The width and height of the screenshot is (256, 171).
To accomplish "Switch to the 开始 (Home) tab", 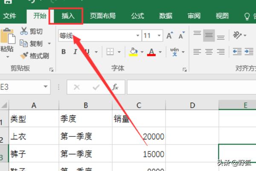I will [x=40, y=16].
